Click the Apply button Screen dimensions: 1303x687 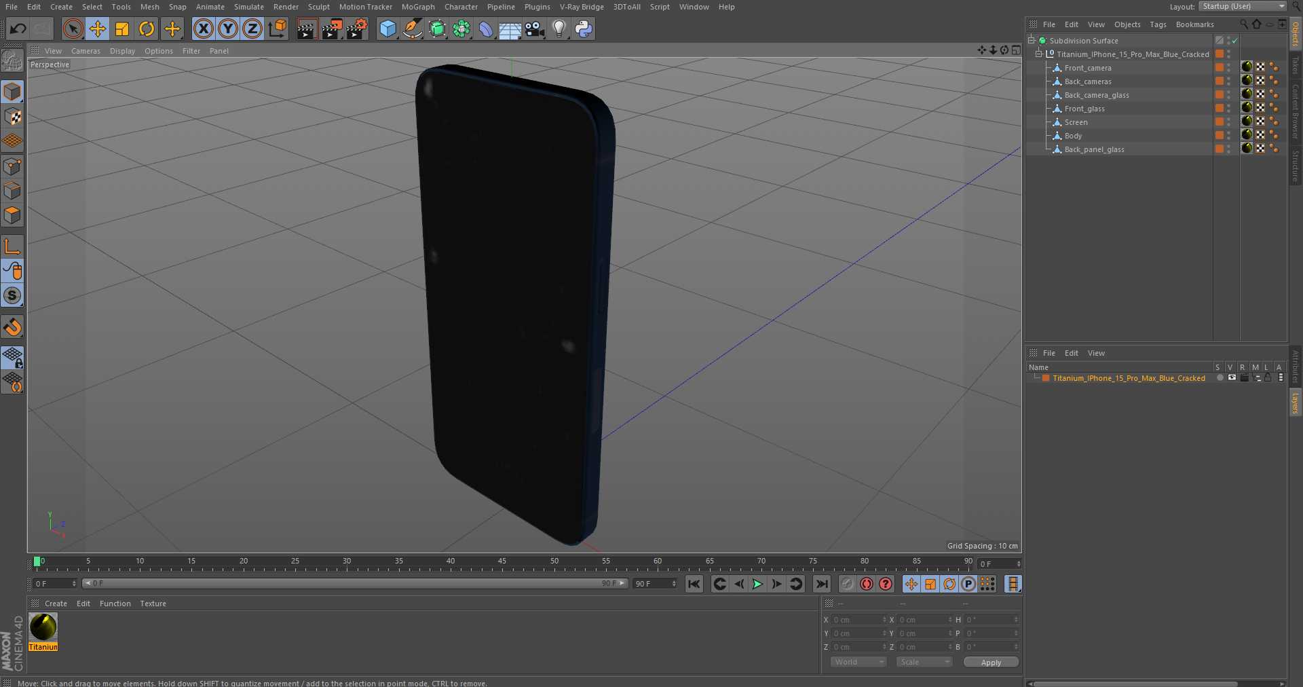[991, 663]
